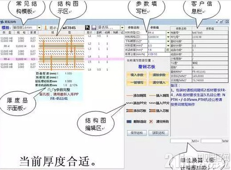Click the 一键填写 button
The image size is (231, 170).
point(137,82)
